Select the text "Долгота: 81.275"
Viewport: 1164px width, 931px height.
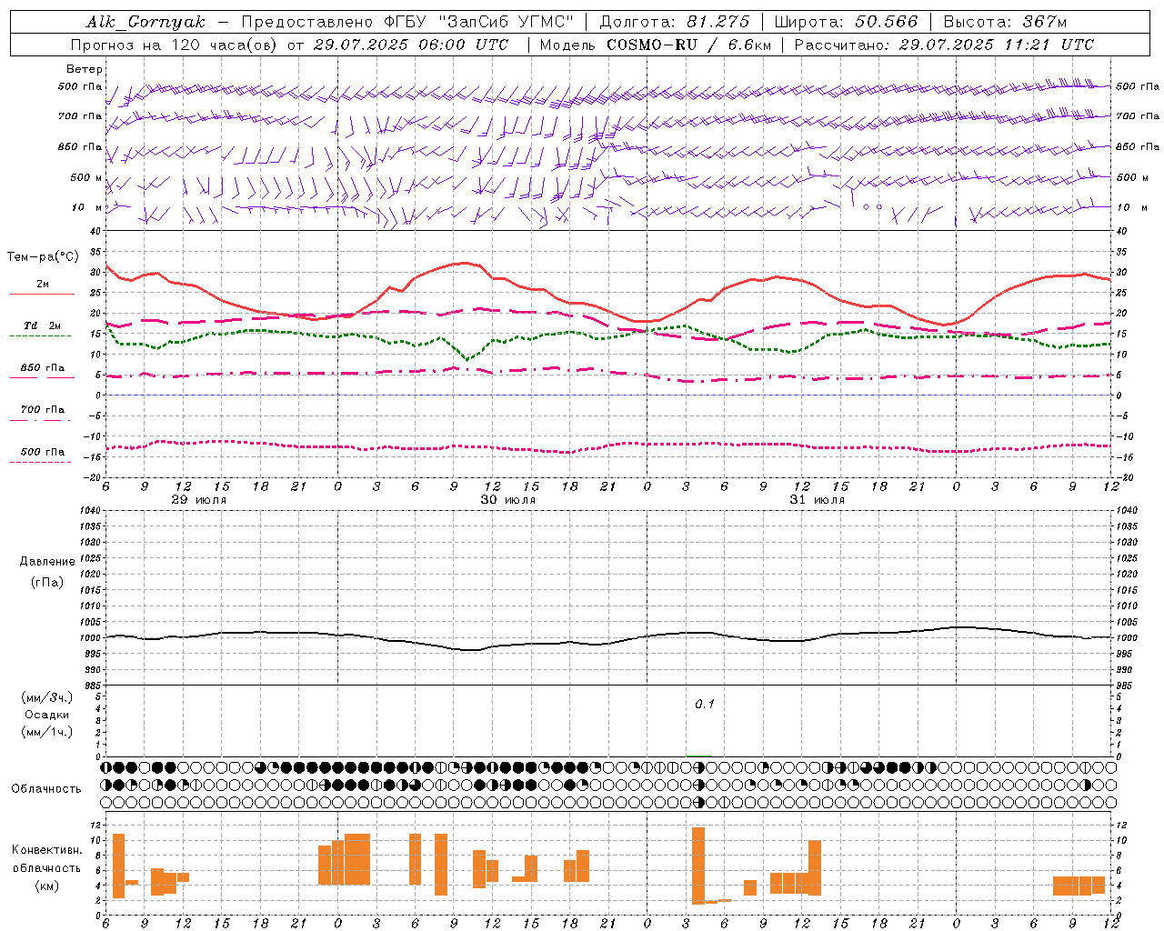click(675, 22)
